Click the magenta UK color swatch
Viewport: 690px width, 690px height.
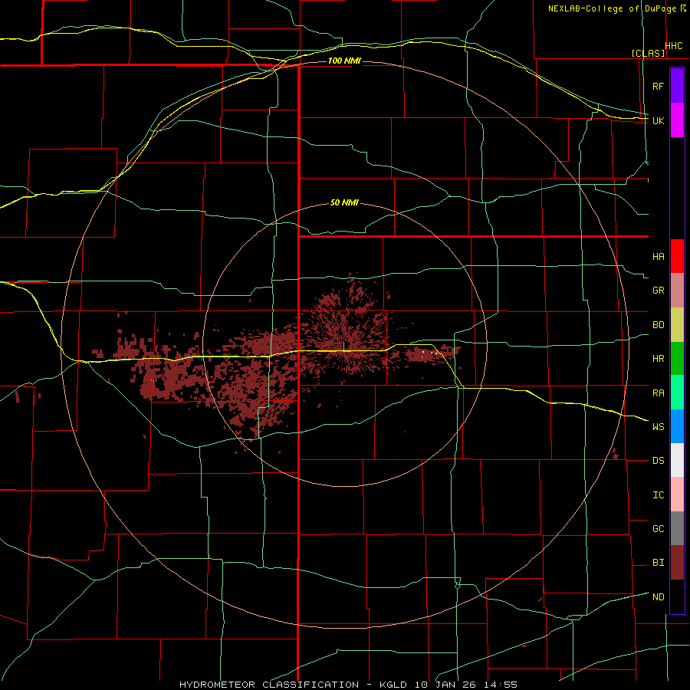(677, 120)
